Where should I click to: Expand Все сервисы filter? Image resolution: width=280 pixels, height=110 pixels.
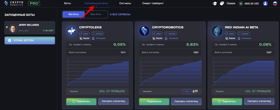tap(120, 14)
